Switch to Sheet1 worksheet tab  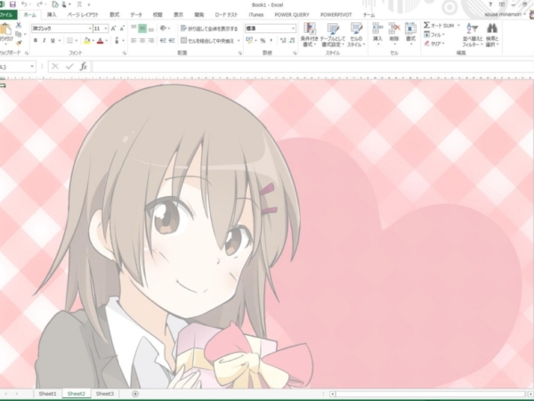(x=48, y=394)
